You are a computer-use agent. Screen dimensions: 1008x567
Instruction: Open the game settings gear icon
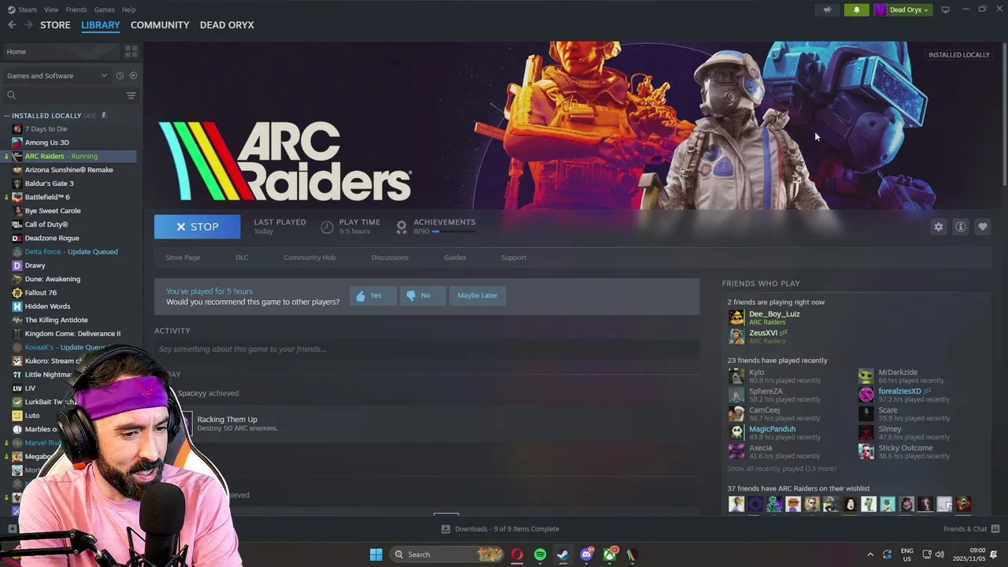938,227
